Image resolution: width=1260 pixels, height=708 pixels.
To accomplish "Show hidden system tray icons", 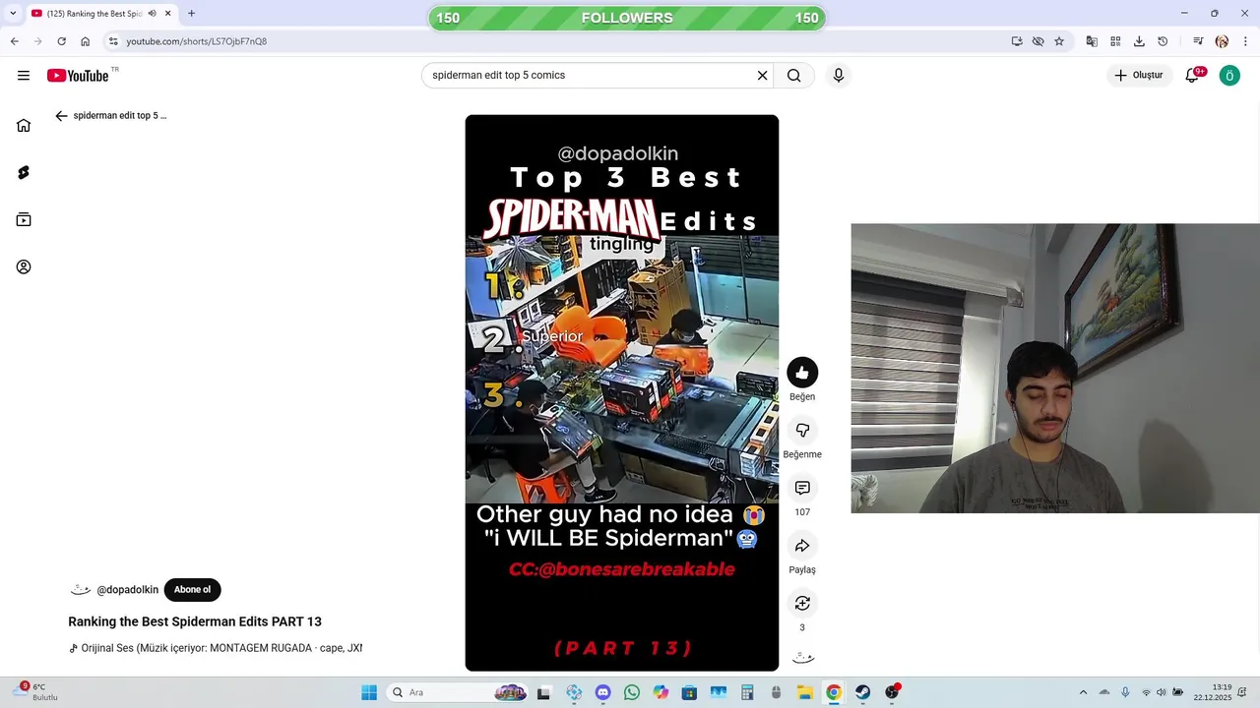I will tap(1083, 692).
